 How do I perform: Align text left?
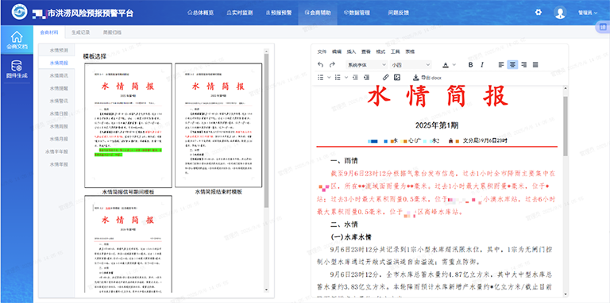coord(501,65)
